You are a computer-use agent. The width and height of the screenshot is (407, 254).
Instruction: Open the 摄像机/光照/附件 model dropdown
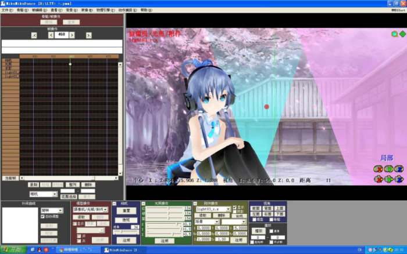pos(90,209)
